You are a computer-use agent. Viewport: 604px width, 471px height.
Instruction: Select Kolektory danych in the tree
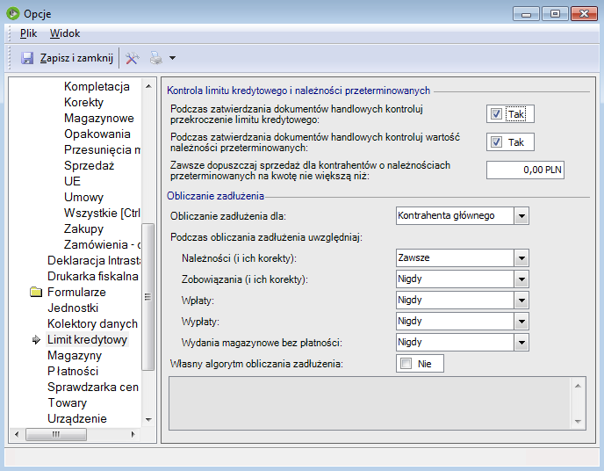click(92, 323)
